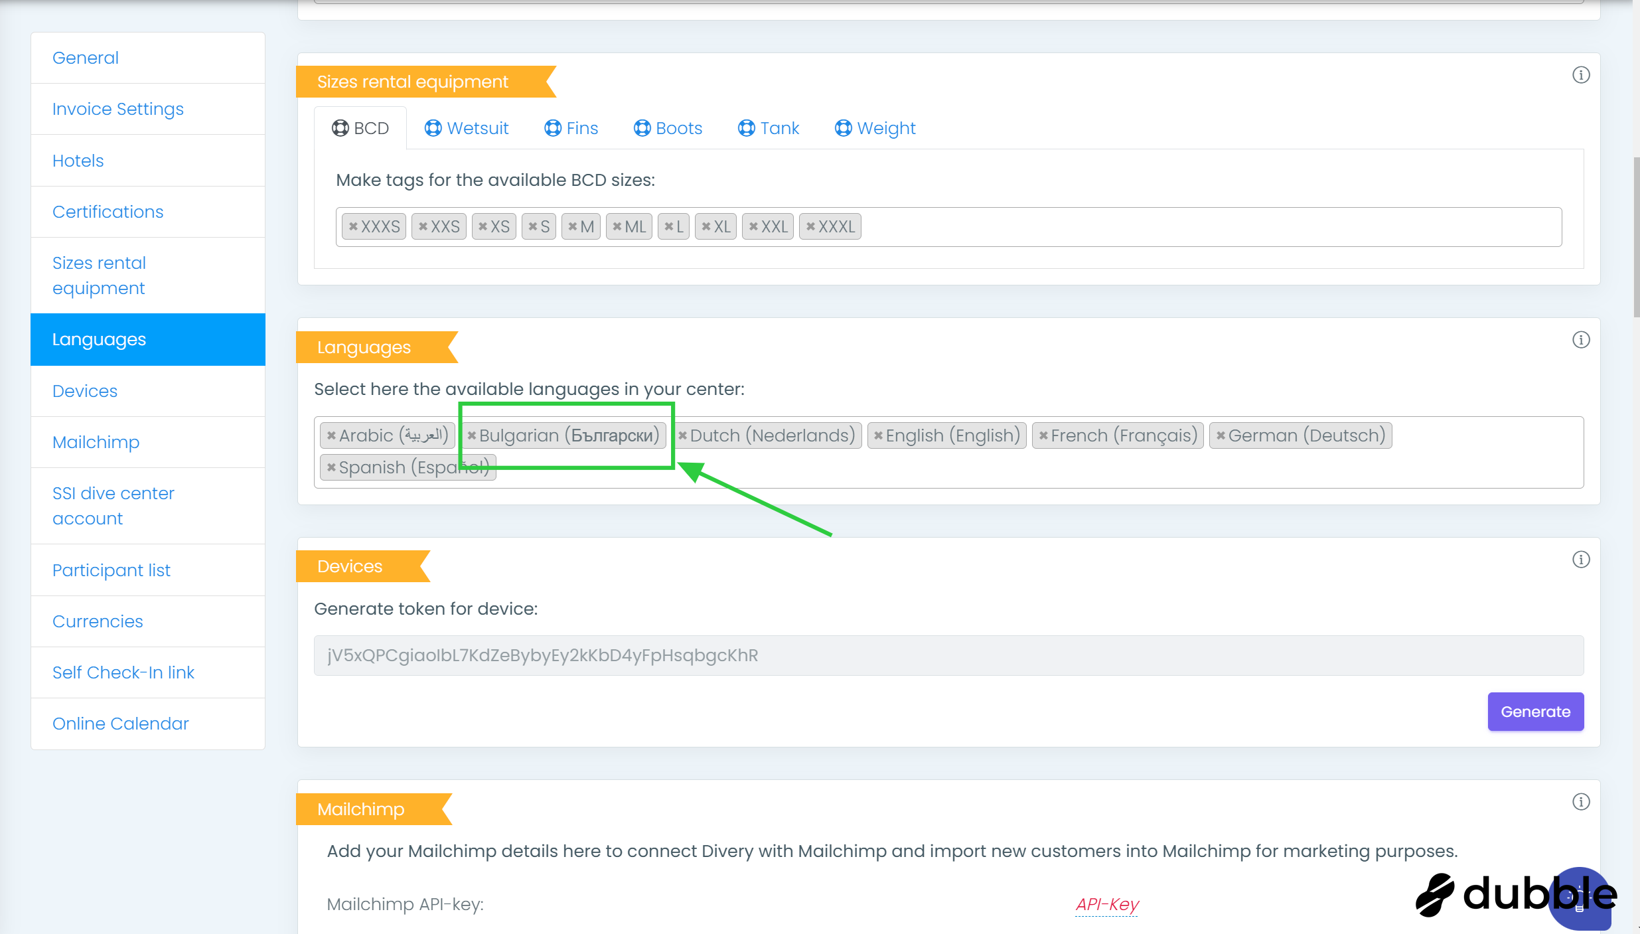Click info icon in Languages panel
This screenshot has height=934, width=1640.
(x=1580, y=340)
